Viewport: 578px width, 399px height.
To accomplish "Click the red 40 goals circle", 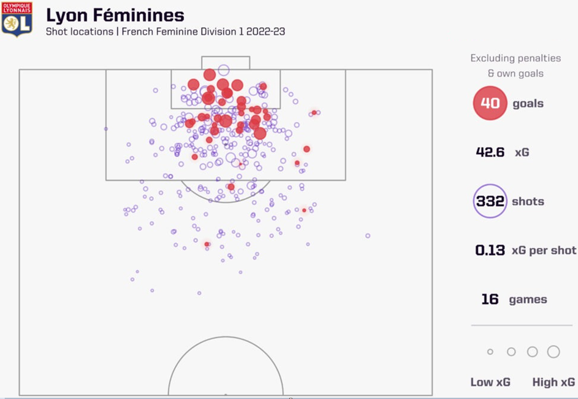I will [x=490, y=103].
